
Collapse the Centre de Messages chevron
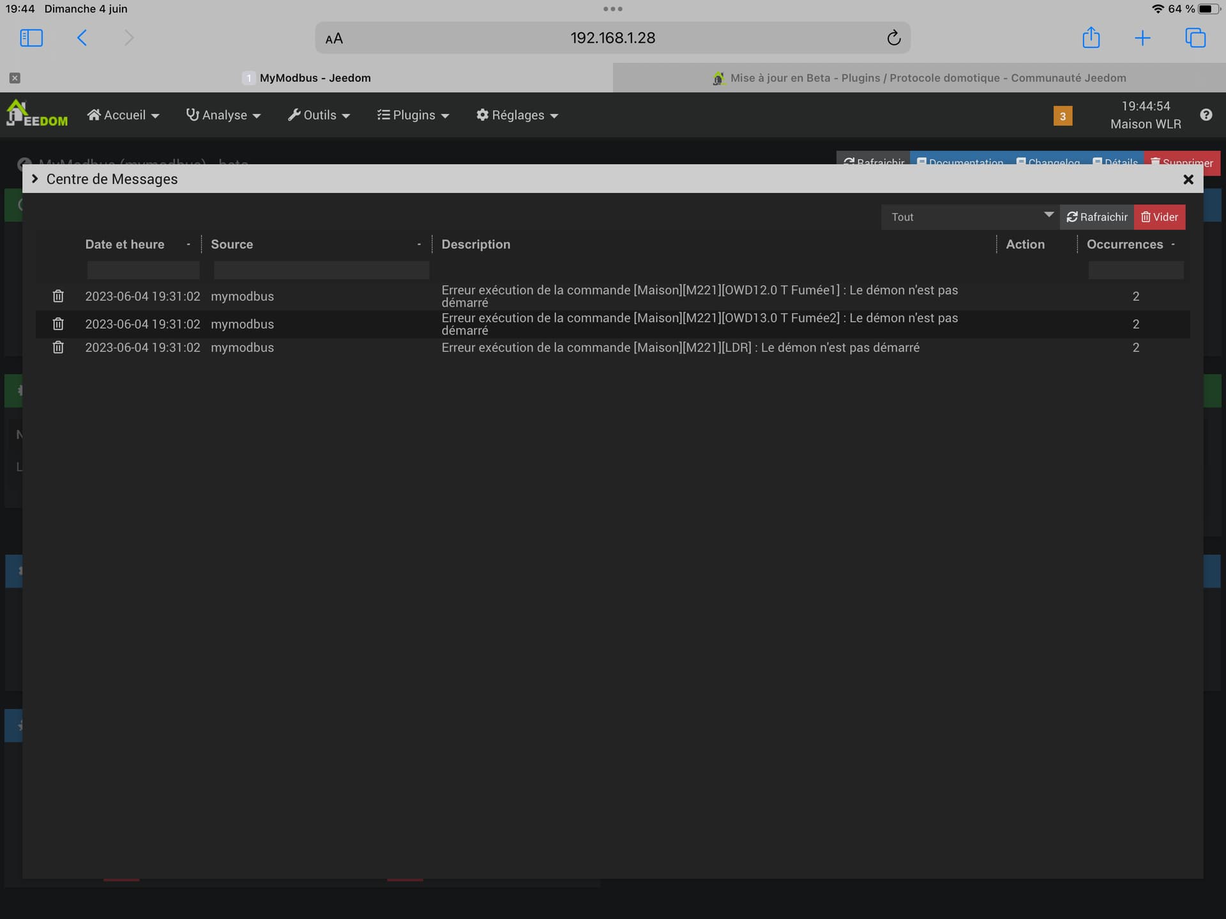pos(35,179)
